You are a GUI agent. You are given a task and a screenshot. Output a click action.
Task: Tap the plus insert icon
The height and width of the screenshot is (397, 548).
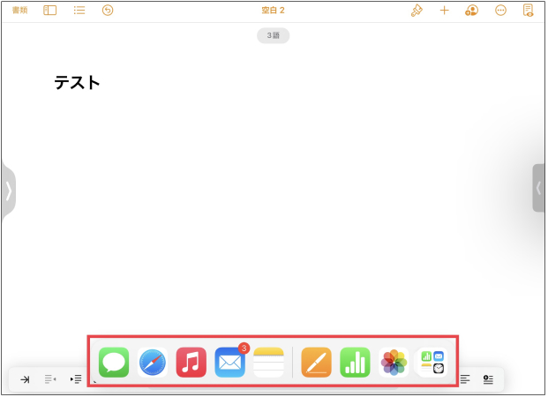(444, 10)
